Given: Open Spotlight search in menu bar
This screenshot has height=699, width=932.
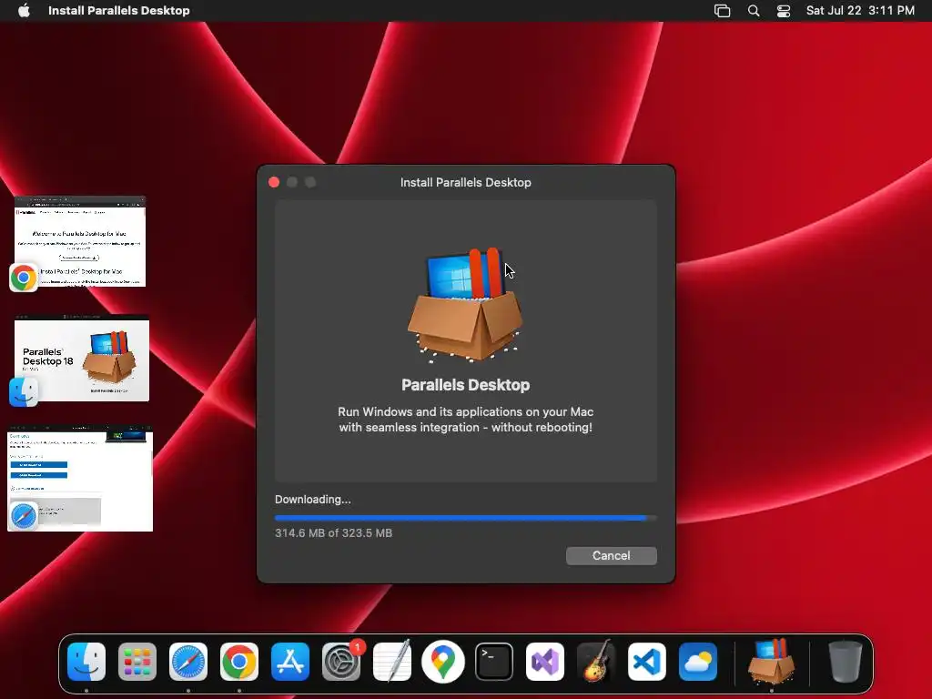Looking at the screenshot, I should click(753, 11).
